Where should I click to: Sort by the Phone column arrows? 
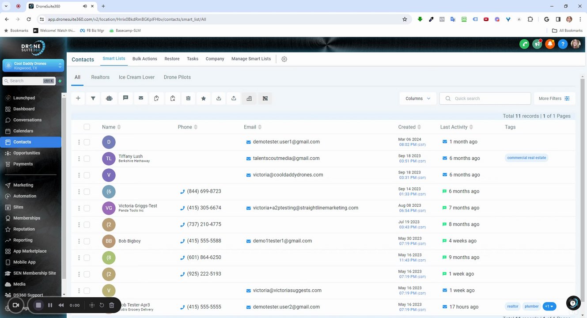point(196,127)
